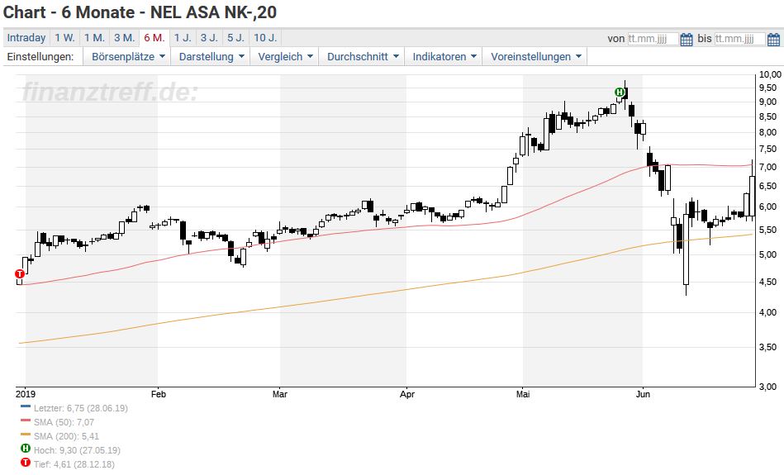The image size is (784, 475).
Task: Select the 1 M. time range tab
Action: pyautogui.click(x=94, y=38)
